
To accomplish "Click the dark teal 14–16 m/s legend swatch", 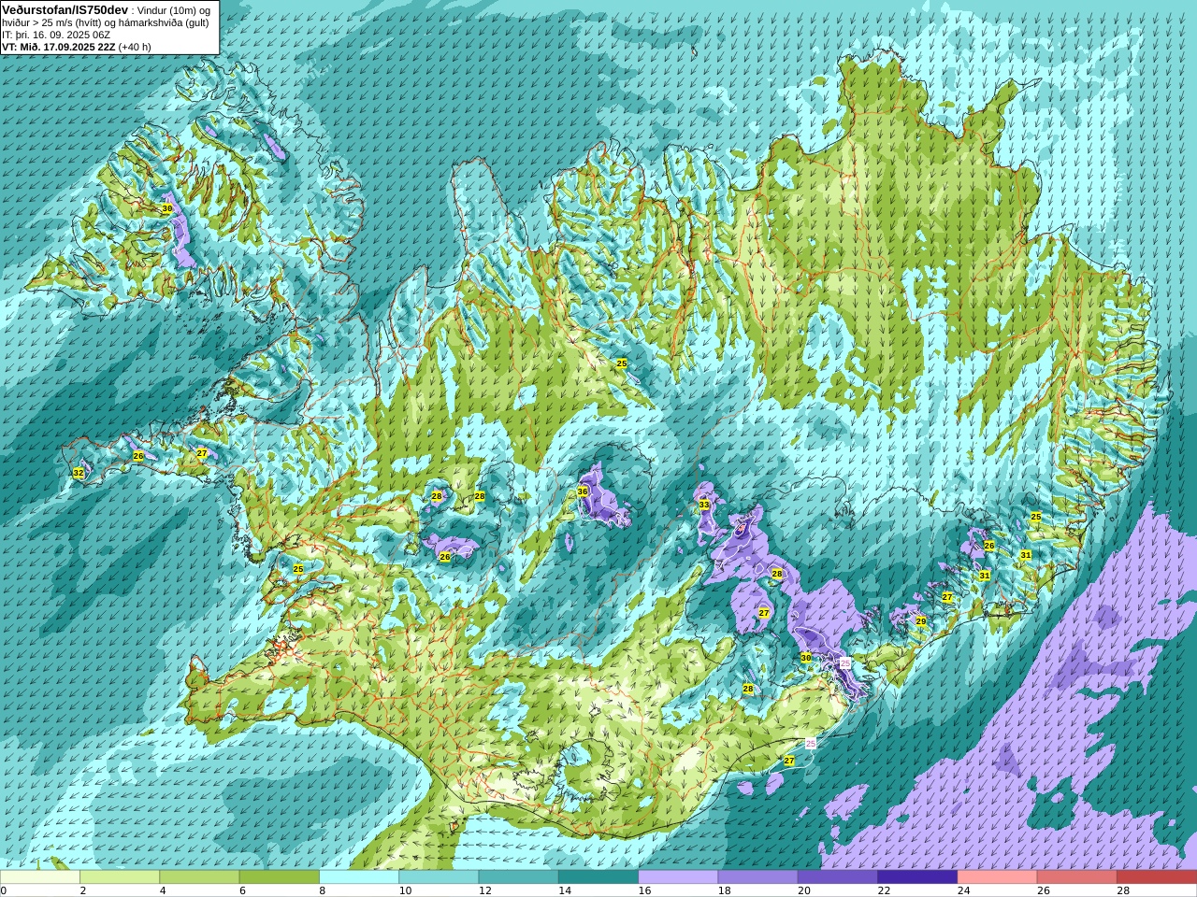I will click(598, 877).
